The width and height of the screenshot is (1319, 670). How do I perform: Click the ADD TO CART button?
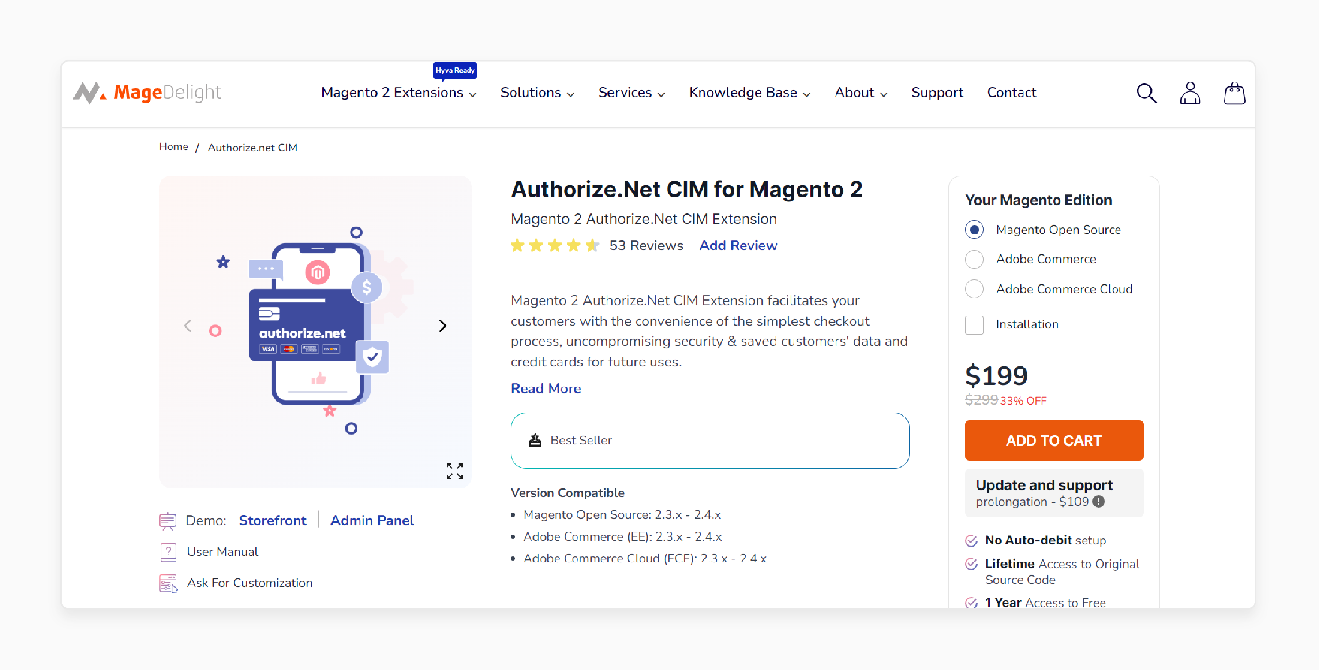tap(1054, 440)
